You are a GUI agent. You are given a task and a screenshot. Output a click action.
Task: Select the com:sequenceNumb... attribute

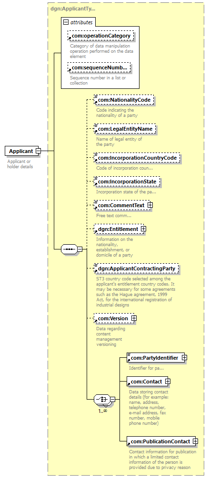(x=99, y=67)
